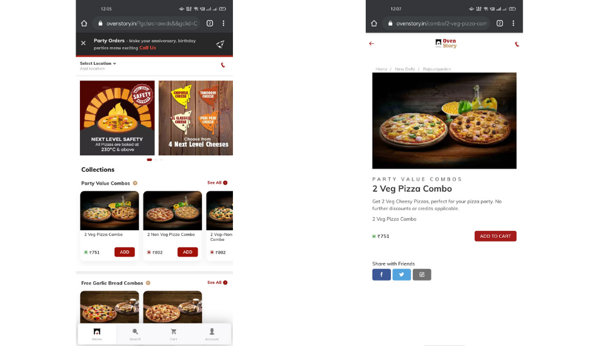
Task: Tap the phone icon on combo page header
Action: [517, 44]
